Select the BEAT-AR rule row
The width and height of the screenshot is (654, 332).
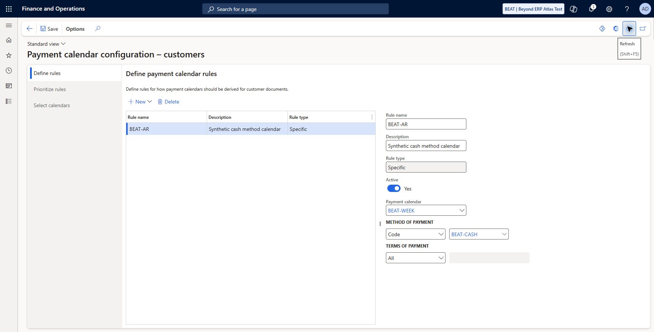[251, 129]
